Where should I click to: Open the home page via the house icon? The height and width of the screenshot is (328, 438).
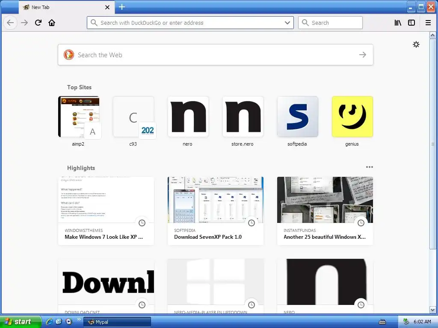pos(52,23)
